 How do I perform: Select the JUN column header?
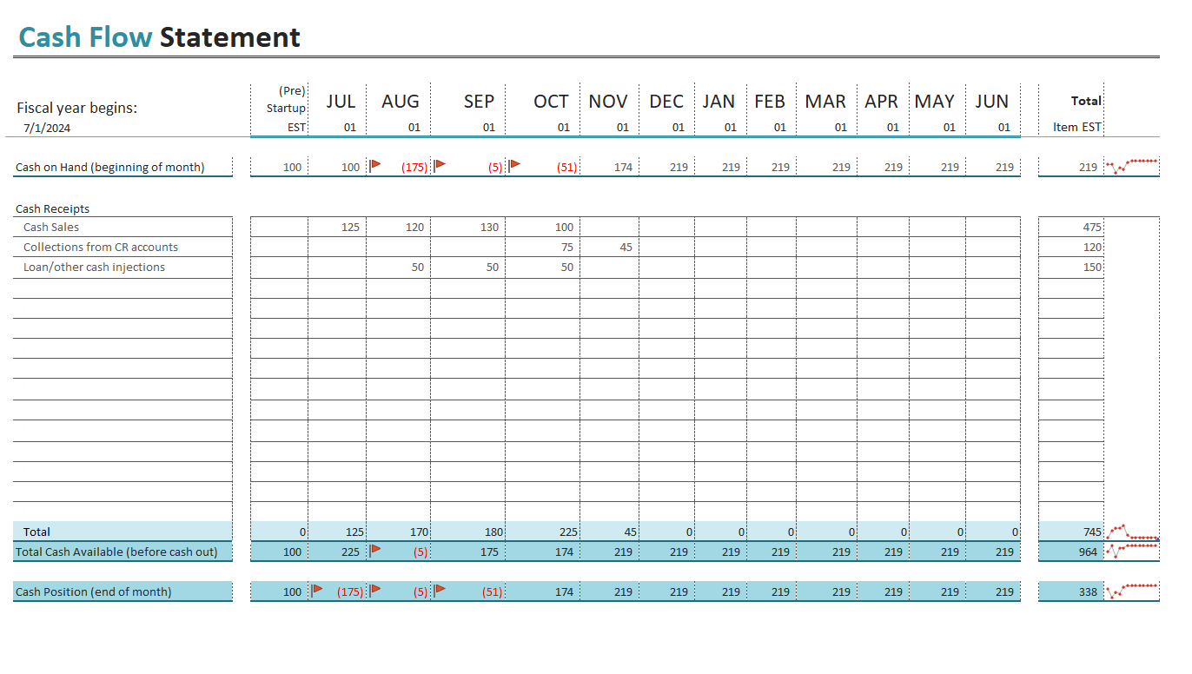(x=991, y=101)
